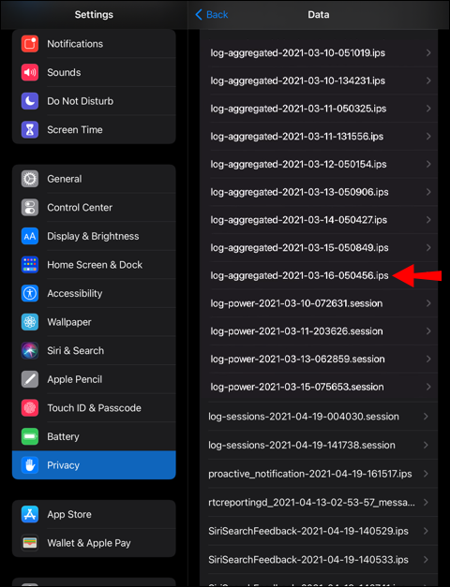Go back using the Back button

212,15
